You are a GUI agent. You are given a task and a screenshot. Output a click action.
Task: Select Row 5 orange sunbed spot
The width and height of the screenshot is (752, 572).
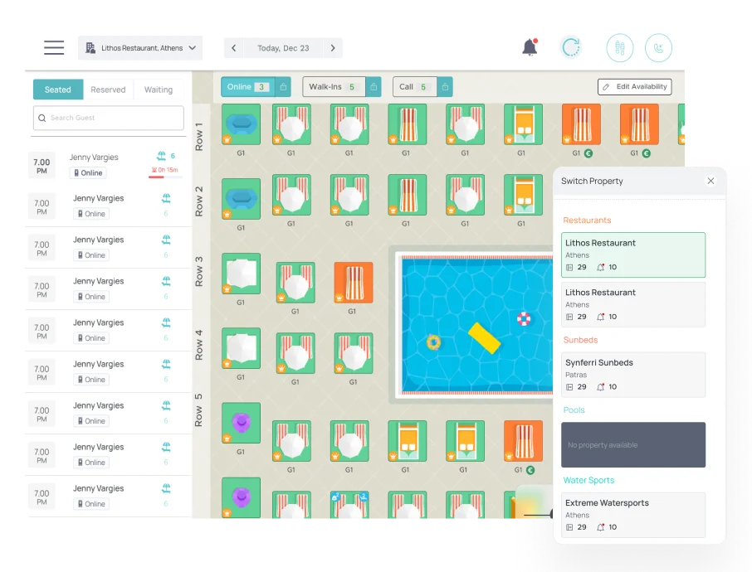tap(523, 441)
